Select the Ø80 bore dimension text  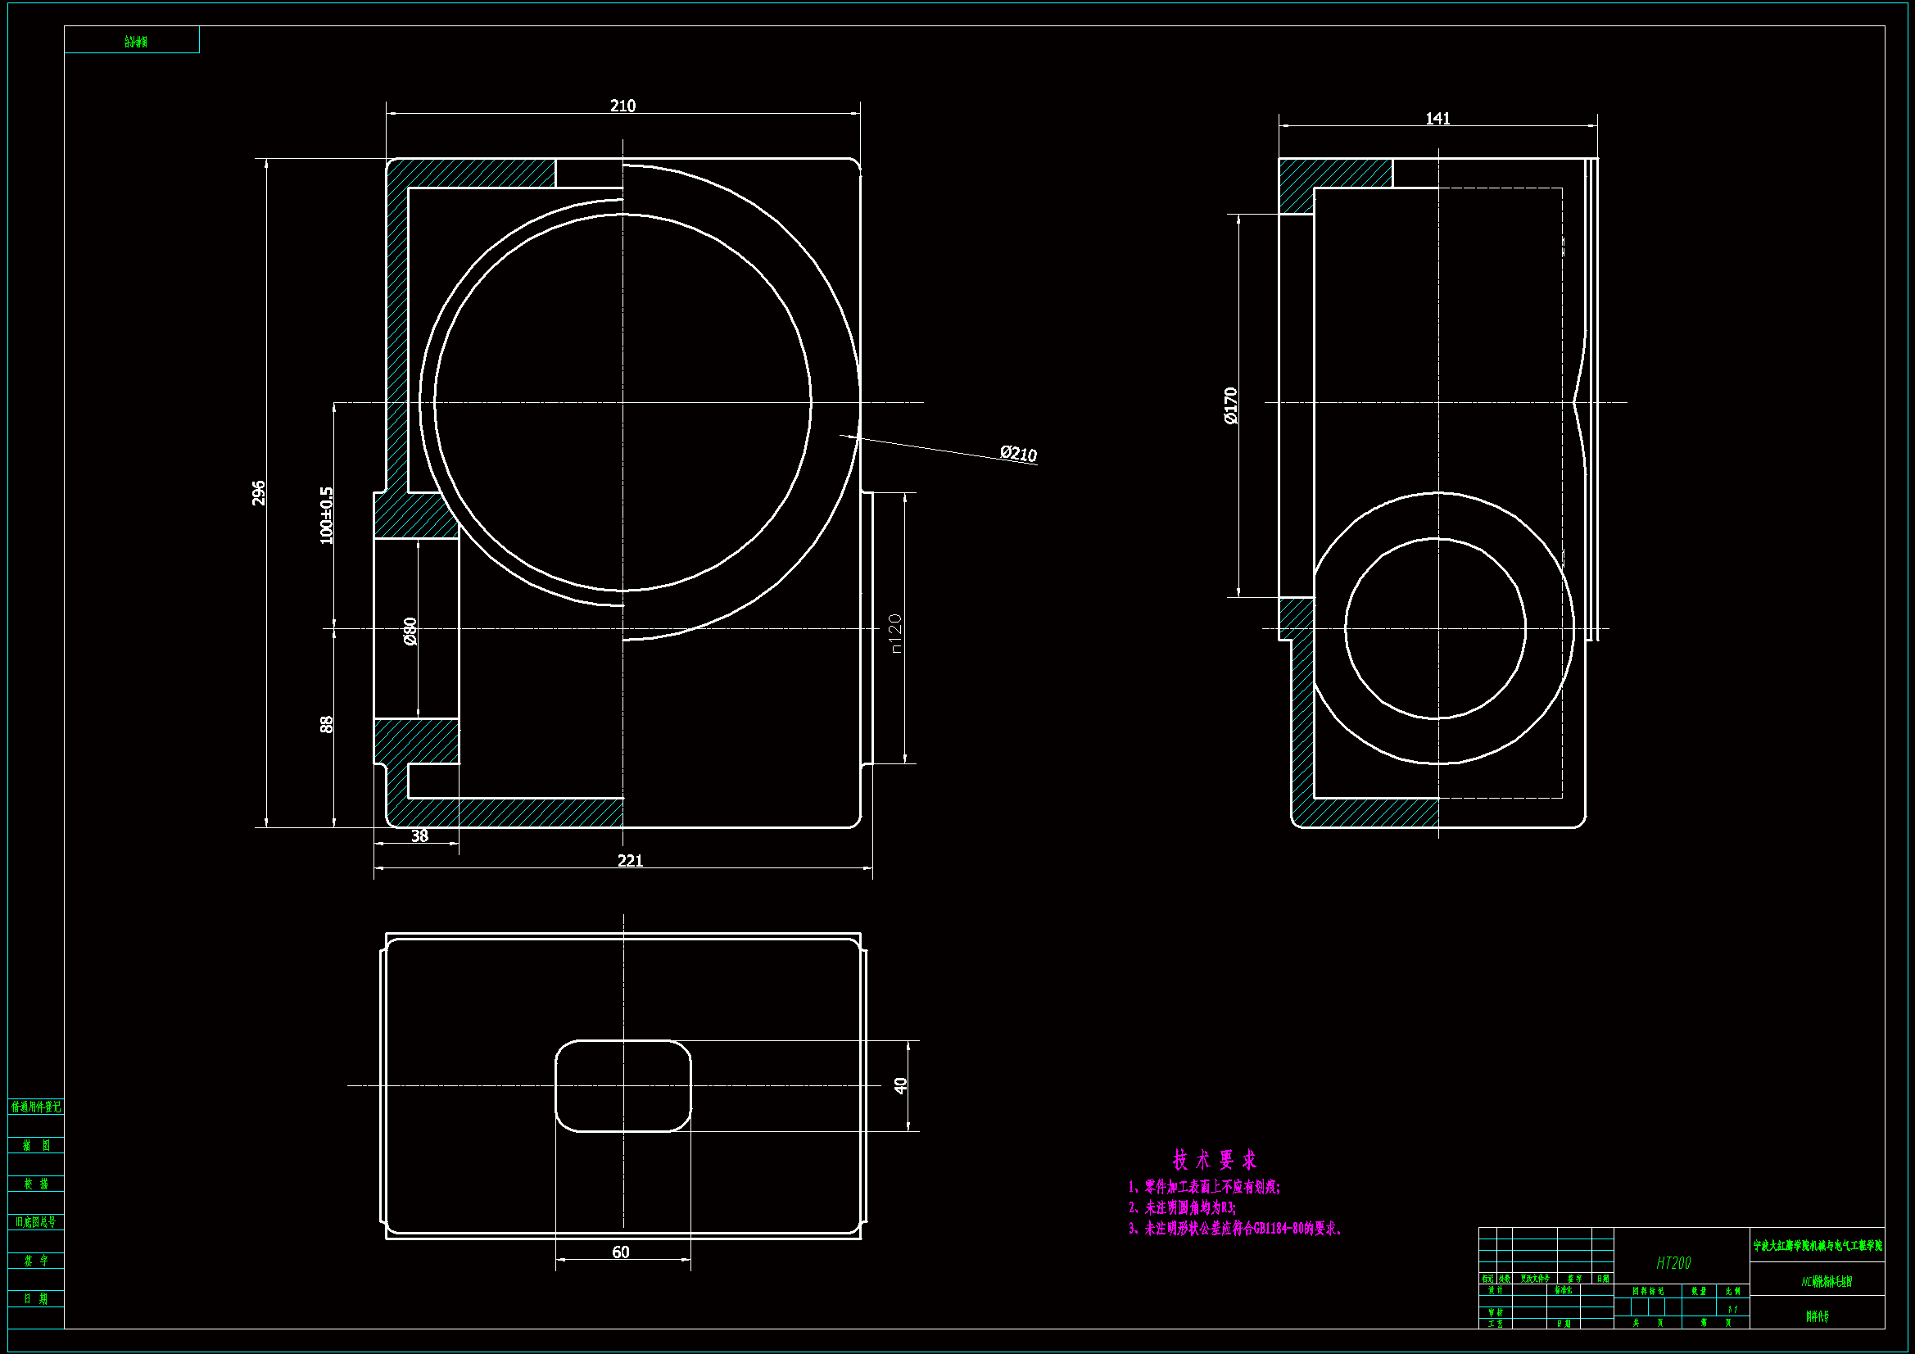pos(410,631)
